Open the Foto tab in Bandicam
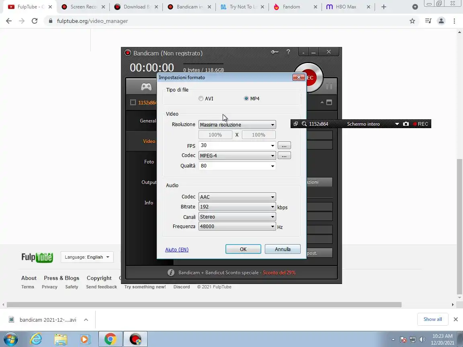Image resolution: width=463 pixels, height=347 pixels. [x=149, y=162]
